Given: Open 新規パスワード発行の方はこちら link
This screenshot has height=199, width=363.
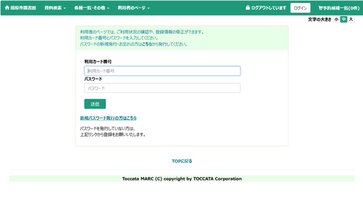Looking at the screenshot, I should click(x=108, y=118).
